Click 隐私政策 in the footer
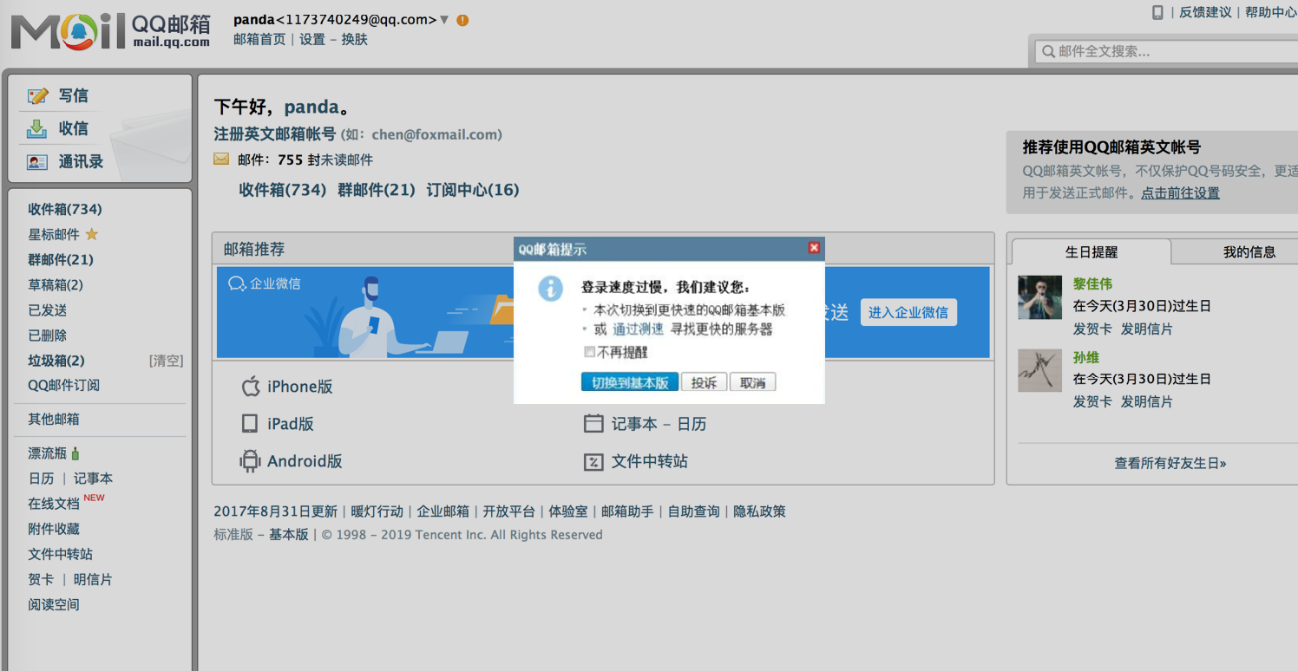Screen dimensions: 1298x671 coord(759,511)
